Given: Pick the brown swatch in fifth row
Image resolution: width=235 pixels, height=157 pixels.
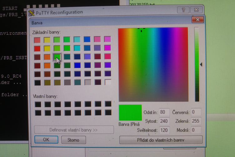Looking at the screenshot, I should tap(47, 74).
